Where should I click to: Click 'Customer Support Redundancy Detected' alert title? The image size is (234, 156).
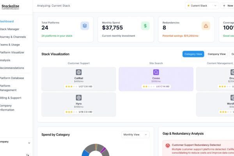(x=196, y=145)
